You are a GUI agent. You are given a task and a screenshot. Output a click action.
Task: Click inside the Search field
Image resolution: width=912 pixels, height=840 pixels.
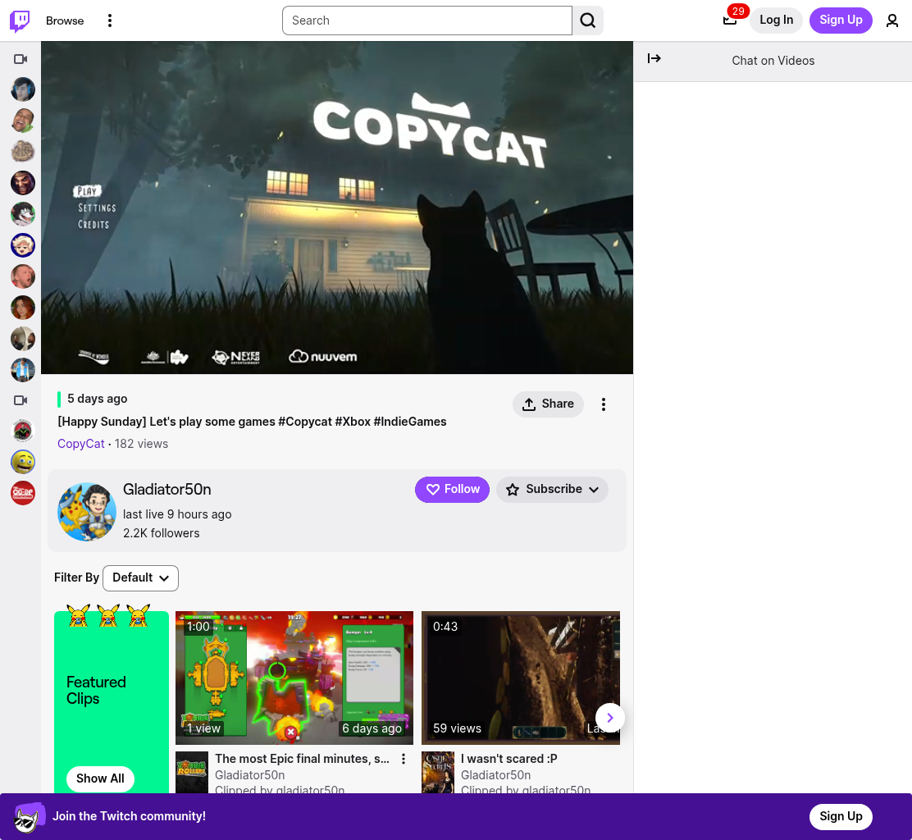(427, 21)
